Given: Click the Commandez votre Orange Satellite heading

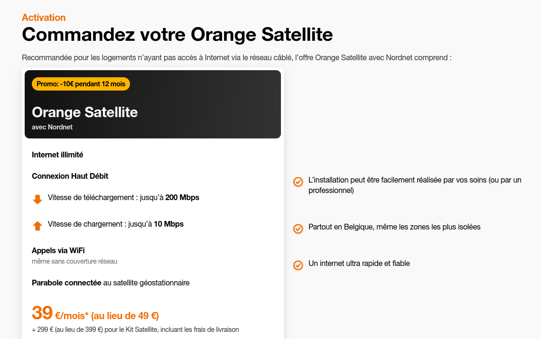Looking at the screenshot, I should click(x=177, y=35).
